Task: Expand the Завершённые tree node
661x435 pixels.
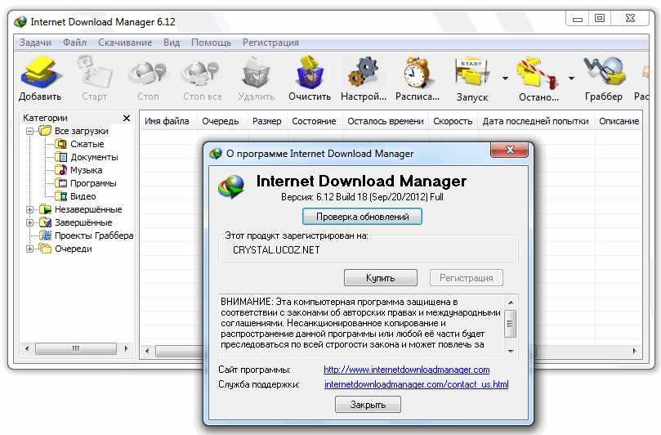Action: coord(30,222)
